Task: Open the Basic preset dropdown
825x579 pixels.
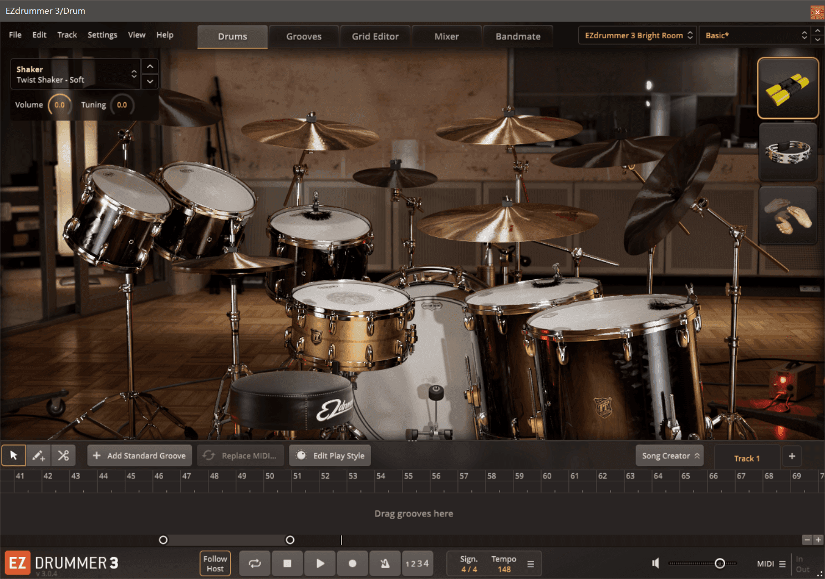Action: (x=755, y=35)
